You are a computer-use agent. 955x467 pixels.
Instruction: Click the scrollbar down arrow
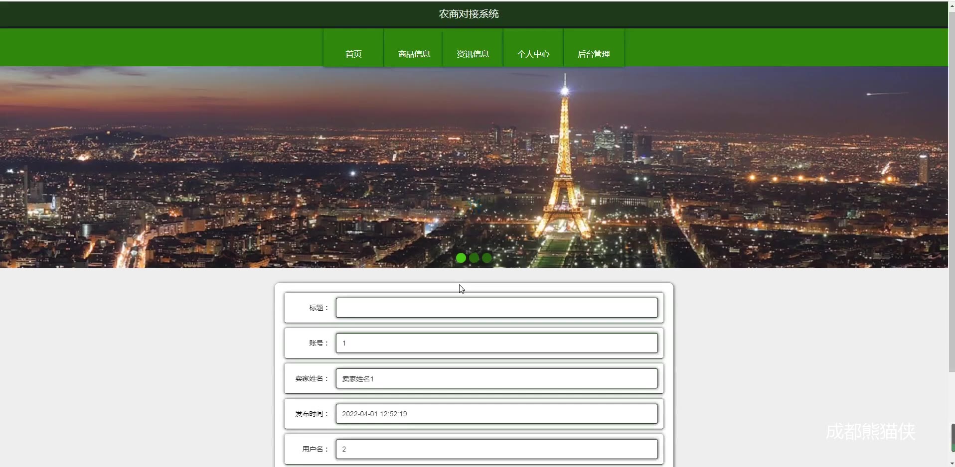click(952, 464)
